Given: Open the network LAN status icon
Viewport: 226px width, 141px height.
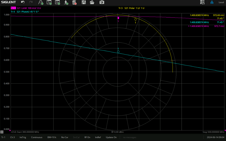Looking at the screenshot, I should [212, 2].
